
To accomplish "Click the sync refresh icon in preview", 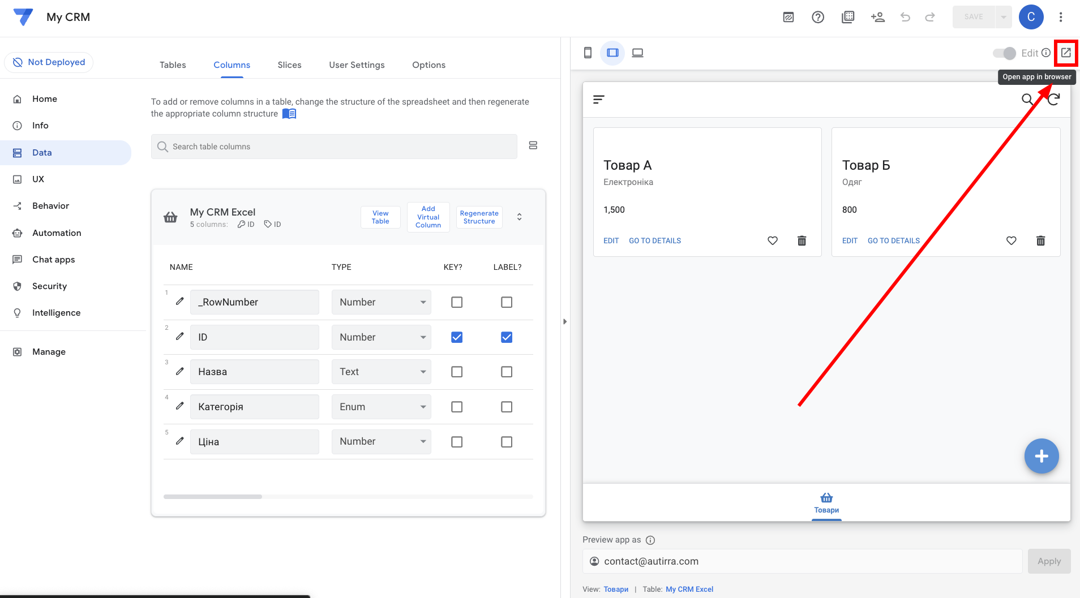I will 1053,100.
